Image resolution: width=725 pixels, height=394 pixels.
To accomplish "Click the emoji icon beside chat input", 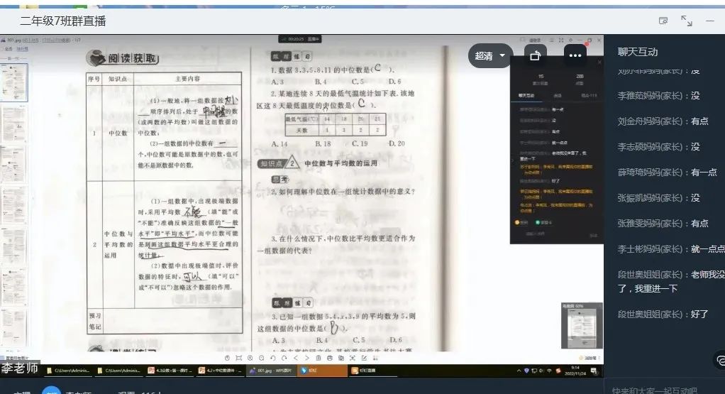I will click(718, 361).
